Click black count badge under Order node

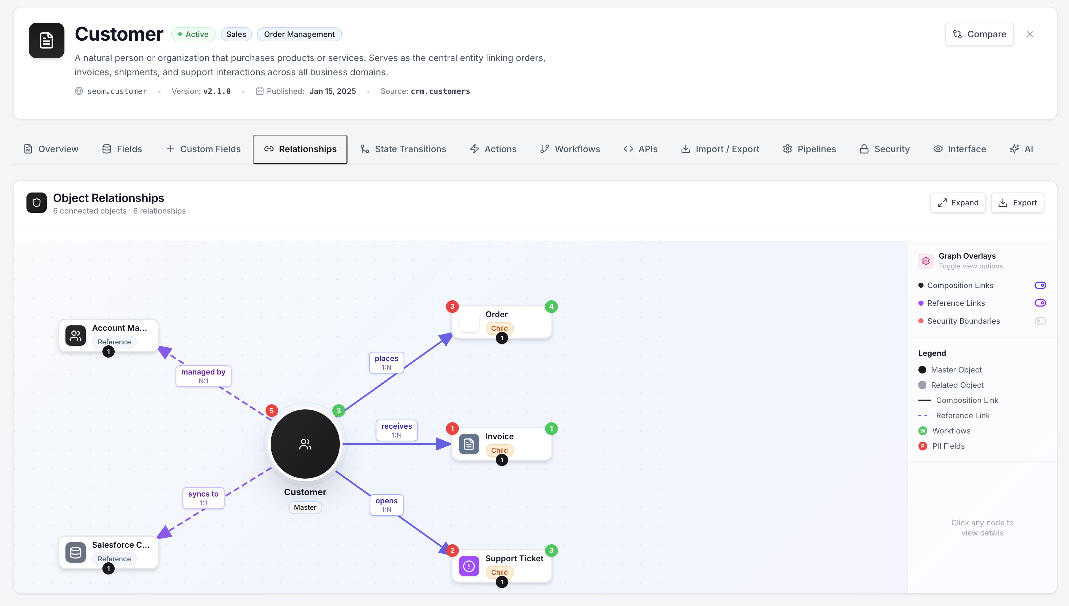point(502,338)
